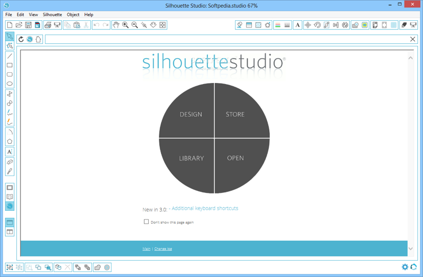Select the Text tool in left toolbar
Screen dimensions: 423x277
pyautogui.click(x=10, y=152)
